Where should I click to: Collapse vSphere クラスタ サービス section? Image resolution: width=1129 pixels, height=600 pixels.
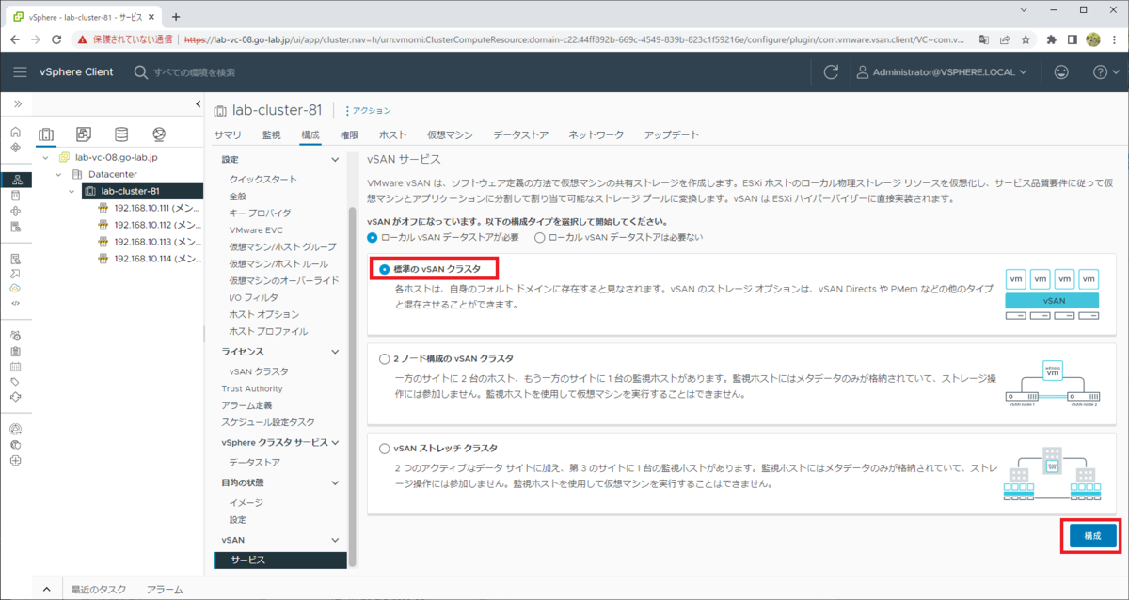click(336, 443)
